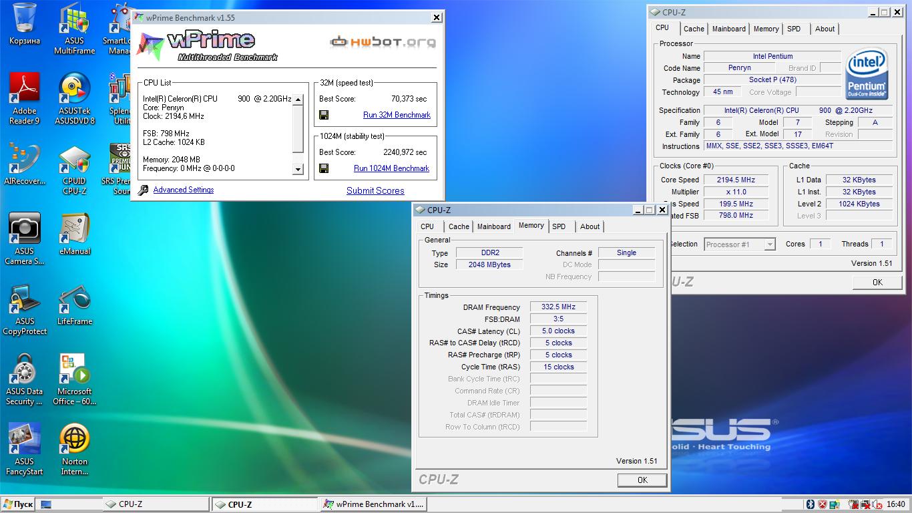912x513 pixels.
Task: Click the hwbot.org logo in wPrime
Action: pyautogui.click(x=383, y=42)
